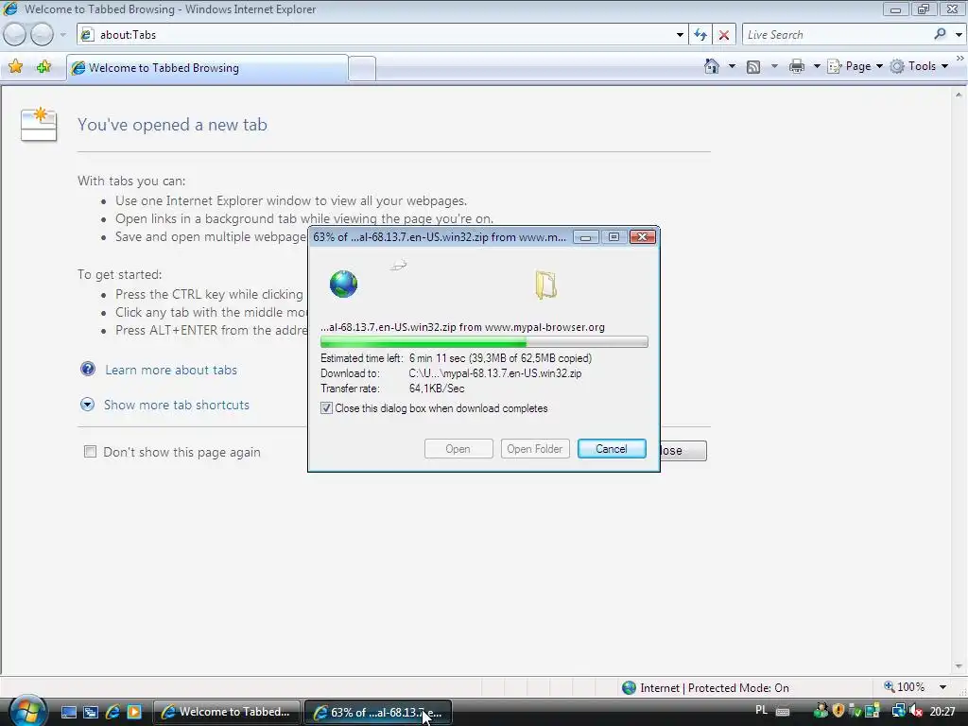Expand the zoom level dropdown arrow
The width and height of the screenshot is (968, 726).
pyautogui.click(x=942, y=688)
